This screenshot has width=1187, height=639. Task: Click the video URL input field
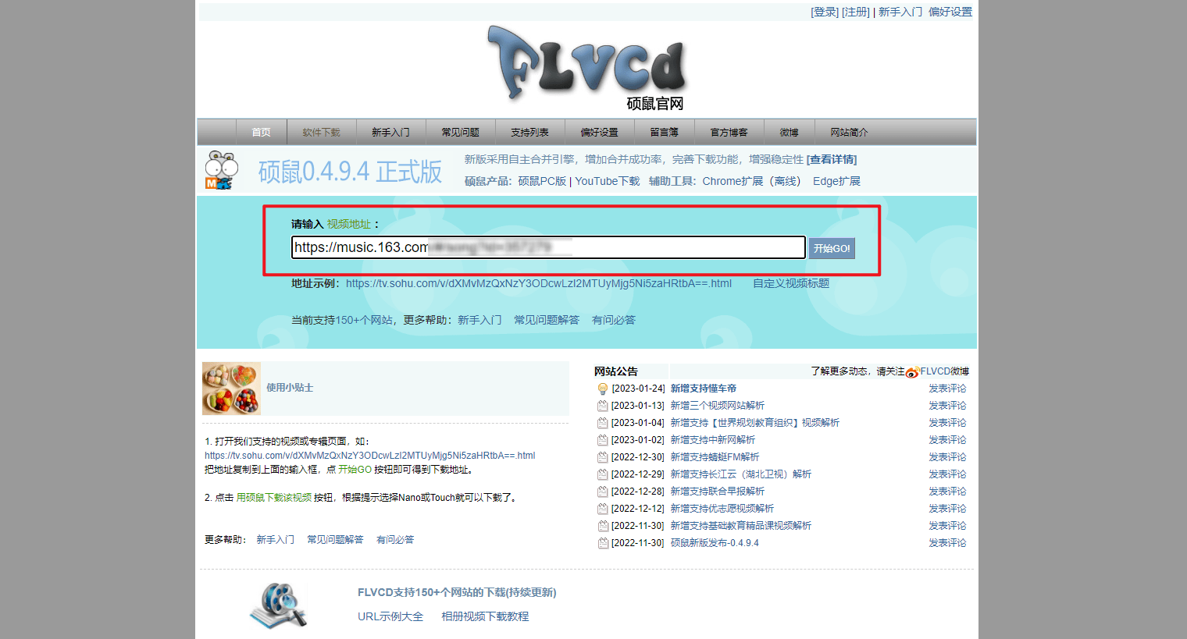pos(548,247)
